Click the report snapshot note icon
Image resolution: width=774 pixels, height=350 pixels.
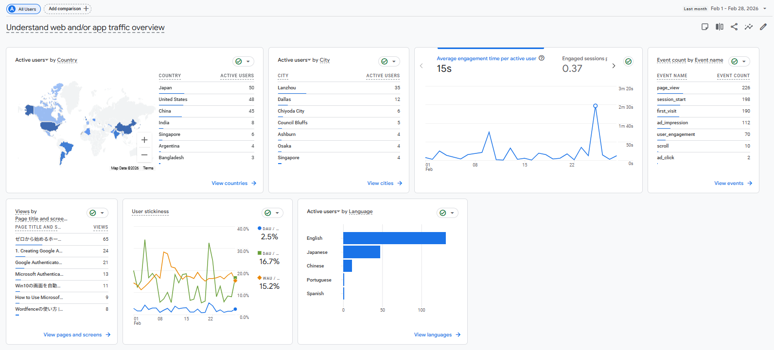pos(705,27)
